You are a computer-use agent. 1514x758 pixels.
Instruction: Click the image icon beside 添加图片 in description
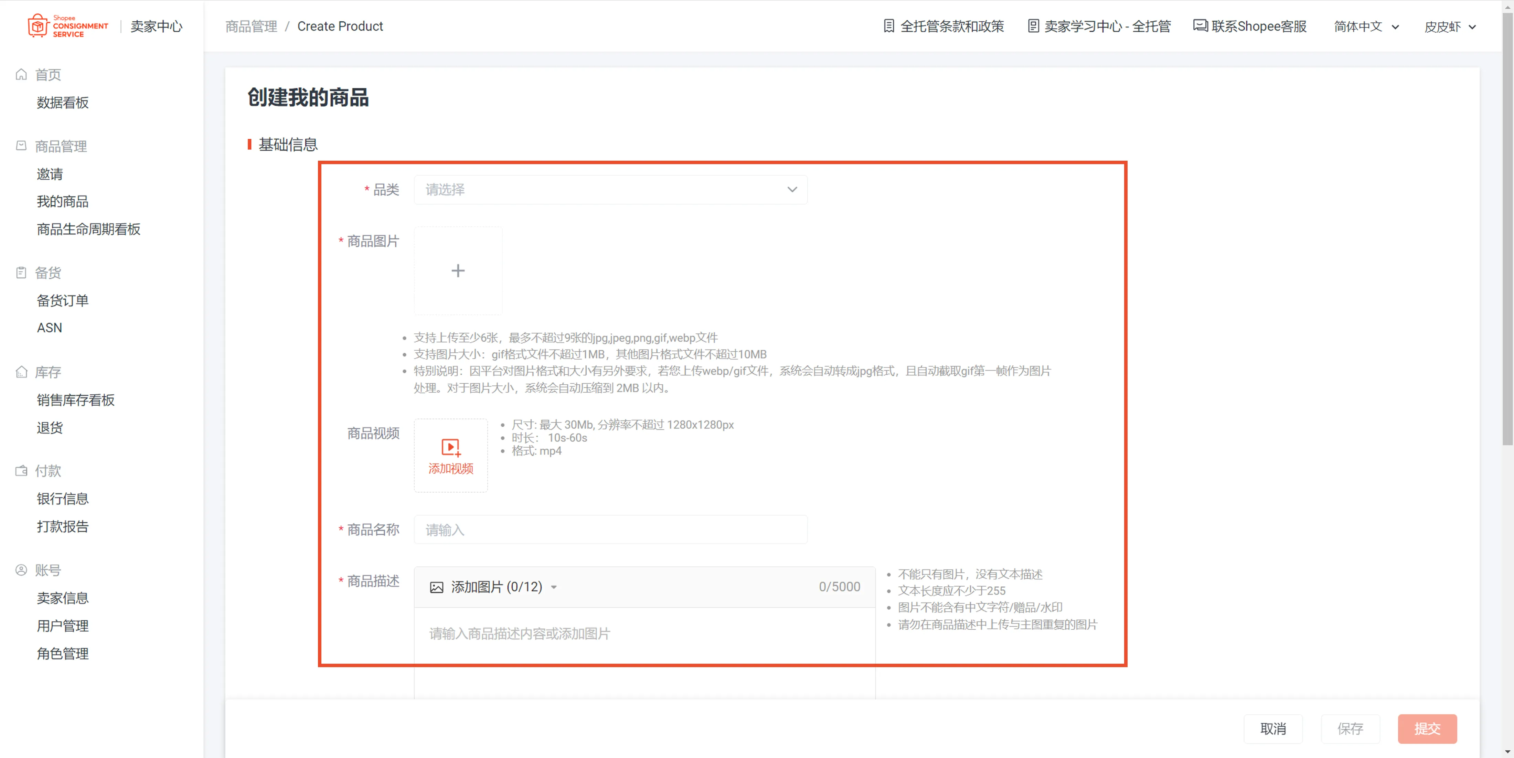[436, 587]
